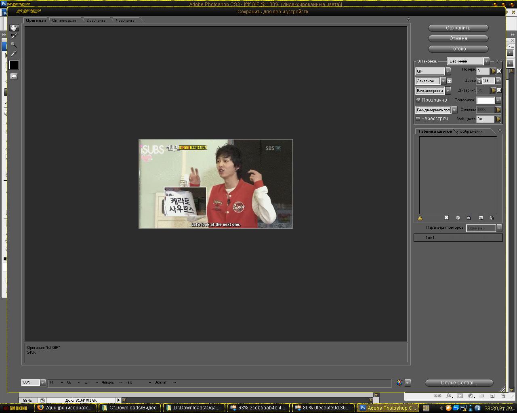Click the Сохранить button
Screen dimensions: 517x413
[458, 28]
